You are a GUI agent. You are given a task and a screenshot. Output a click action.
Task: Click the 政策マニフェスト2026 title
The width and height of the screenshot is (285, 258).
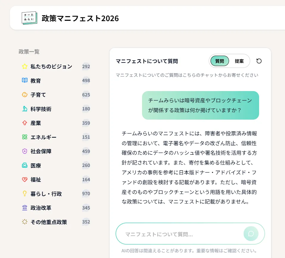(80, 18)
